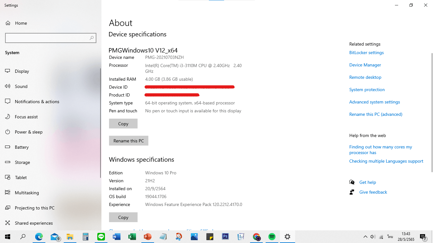This screenshot has width=433, height=243.
Task: Click the Settings gear in the taskbar
Action: (x=288, y=237)
